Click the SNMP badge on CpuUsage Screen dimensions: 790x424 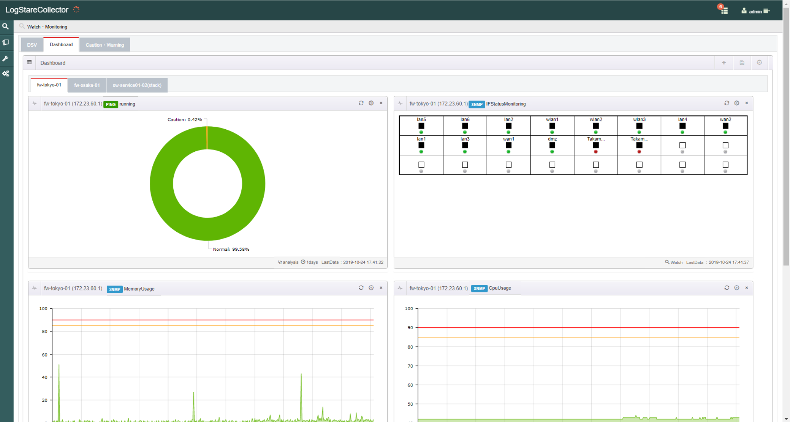pos(479,289)
